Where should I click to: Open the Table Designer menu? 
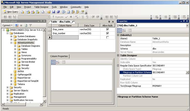pos(41,7)
